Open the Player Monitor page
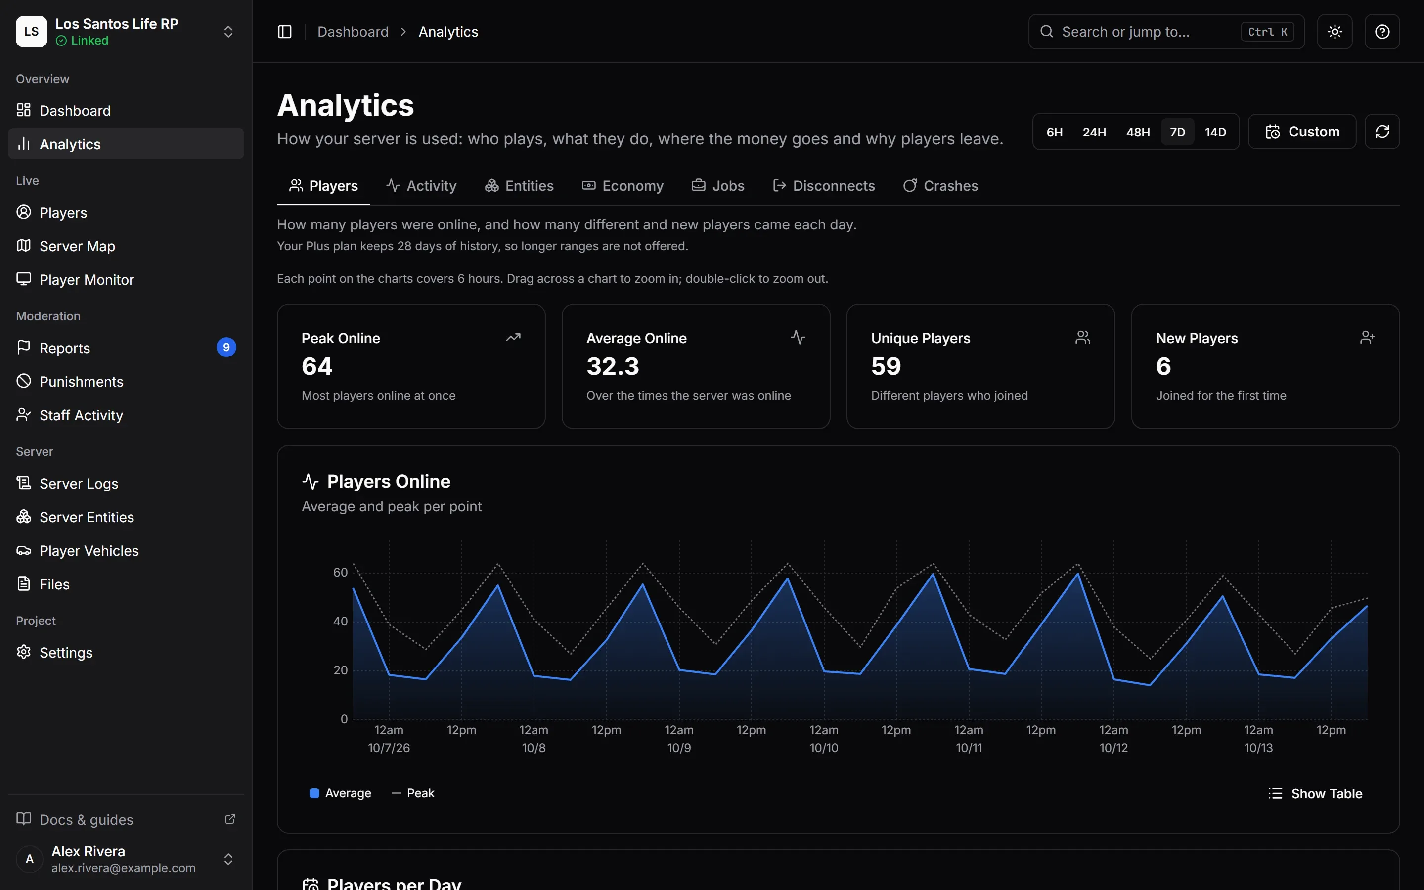The height and width of the screenshot is (890, 1424). [x=126, y=279]
